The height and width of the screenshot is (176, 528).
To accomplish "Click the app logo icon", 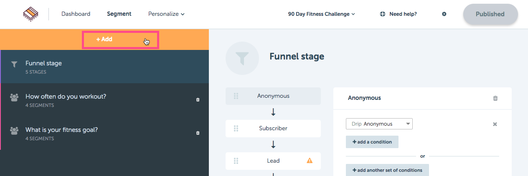I will [30, 14].
